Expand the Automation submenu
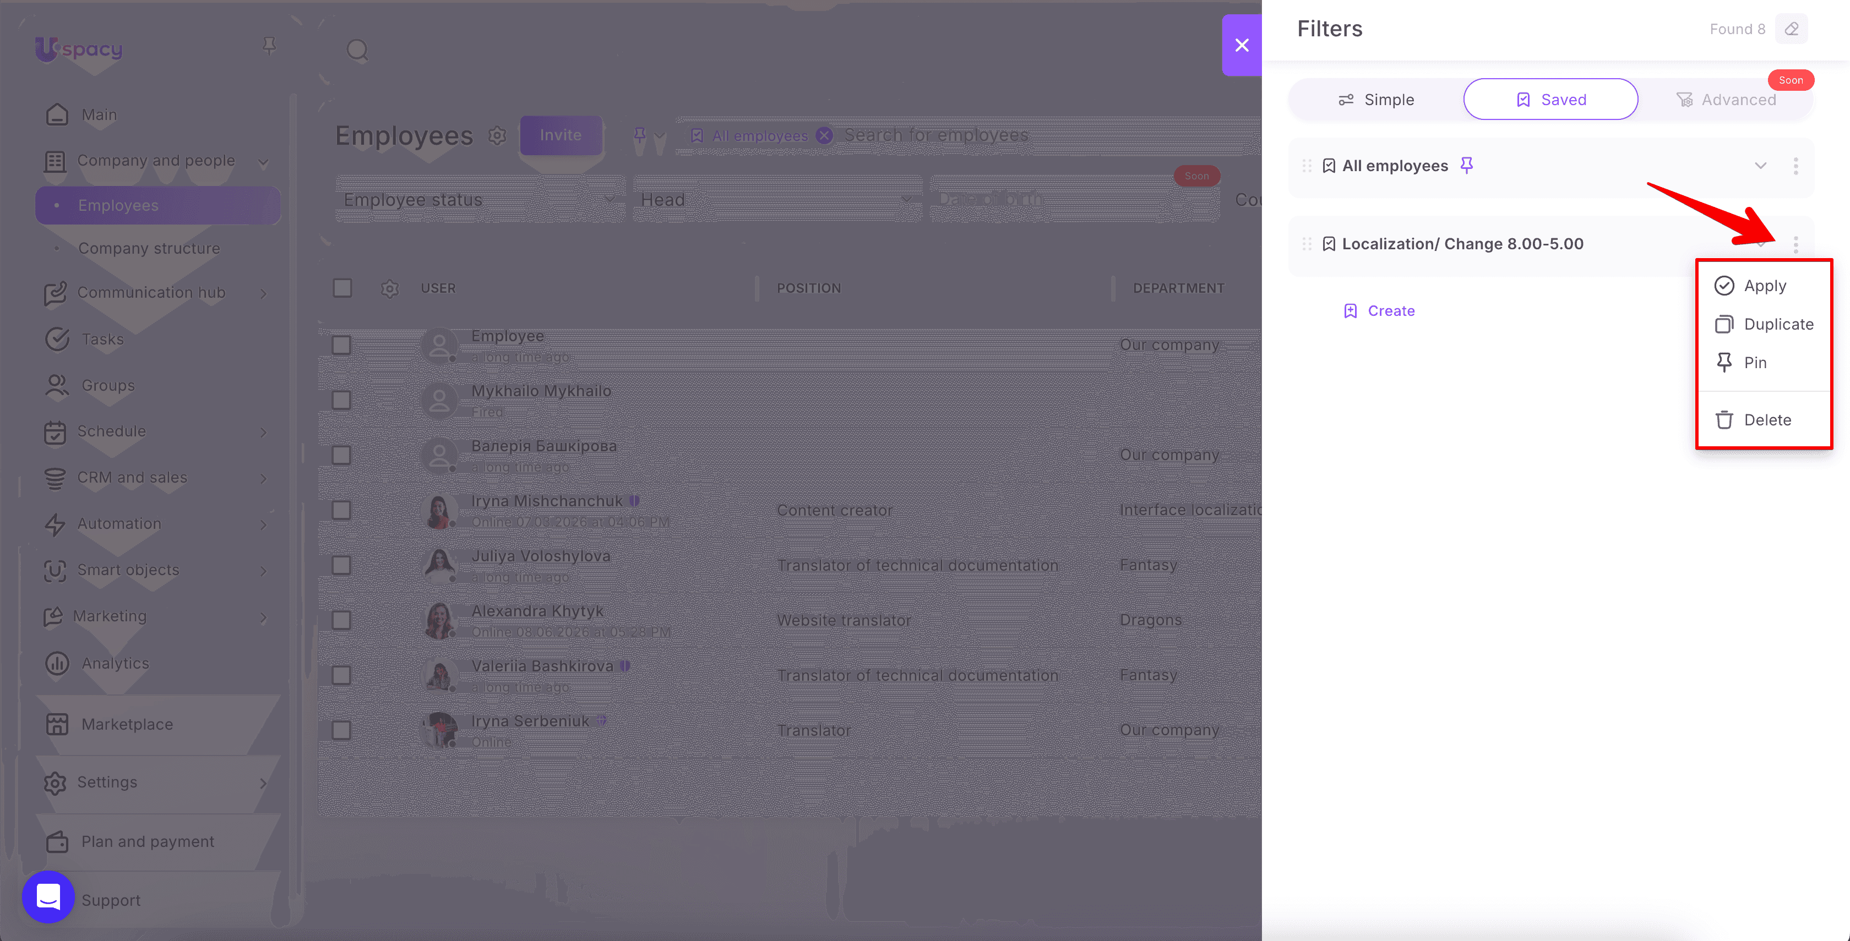This screenshot has height=941, width=1850. (x=264, y=524)
